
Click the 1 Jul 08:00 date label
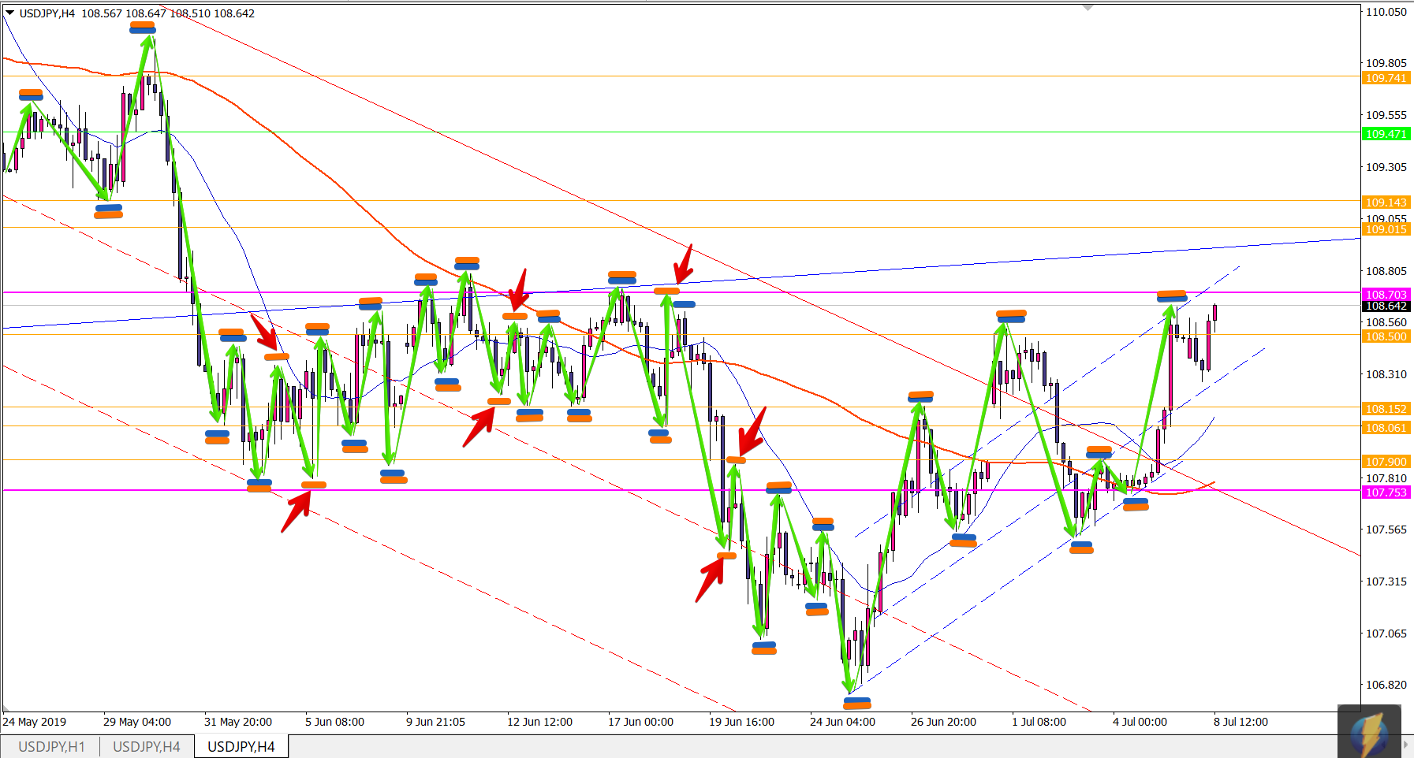pos(1039,722)
